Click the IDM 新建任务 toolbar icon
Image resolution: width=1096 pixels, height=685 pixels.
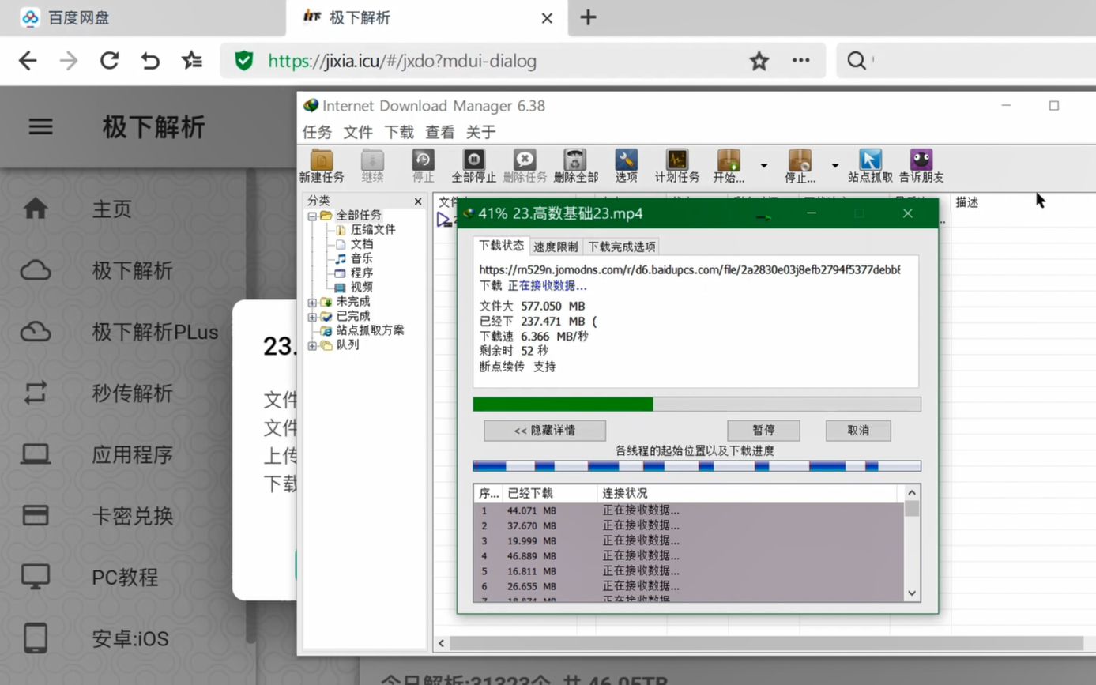tap(322, 166)
